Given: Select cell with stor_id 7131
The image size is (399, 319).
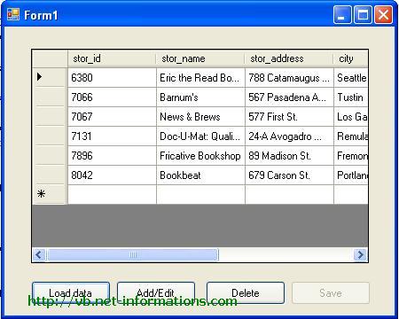Looking at the screenshot, I should pos(112,136).
